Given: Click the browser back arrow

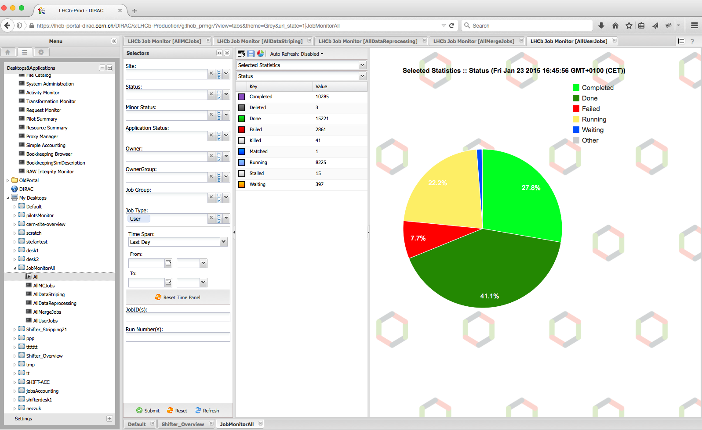Looking at the screenshot, I should [7, 25].
